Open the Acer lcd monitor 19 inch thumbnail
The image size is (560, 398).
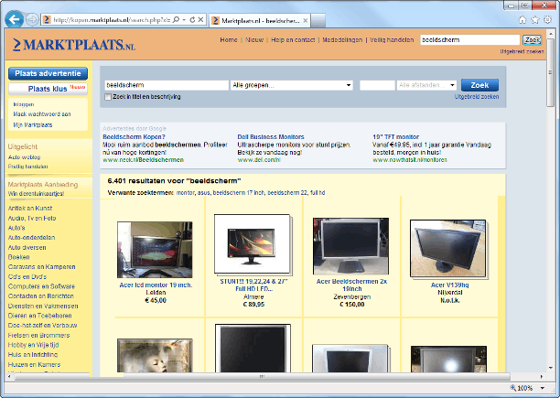(155, 250)
